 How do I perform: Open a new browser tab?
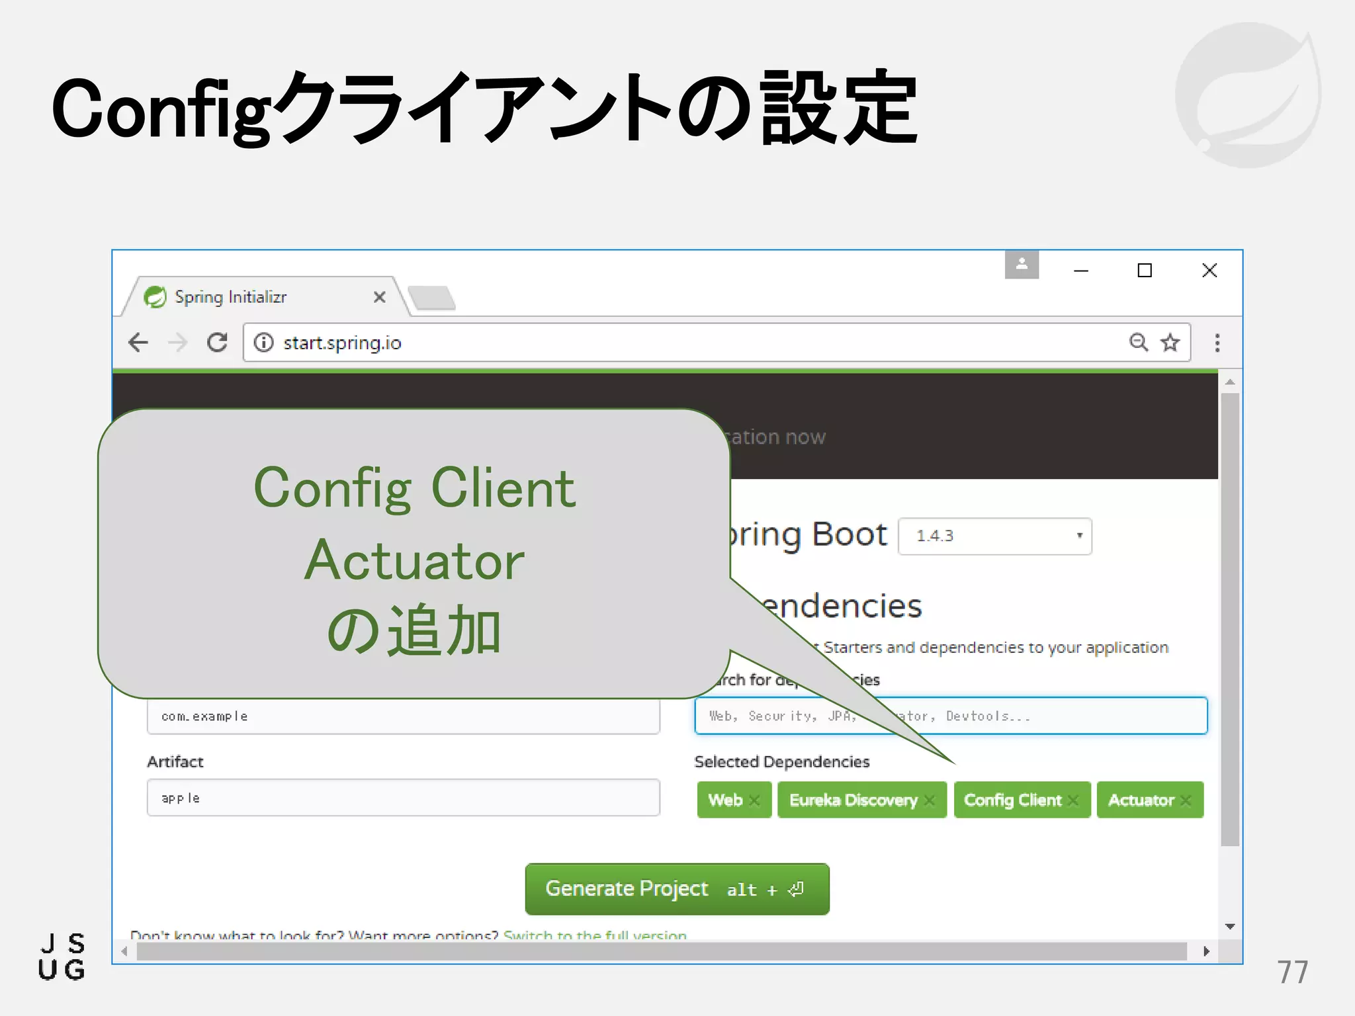click(431, 298)
